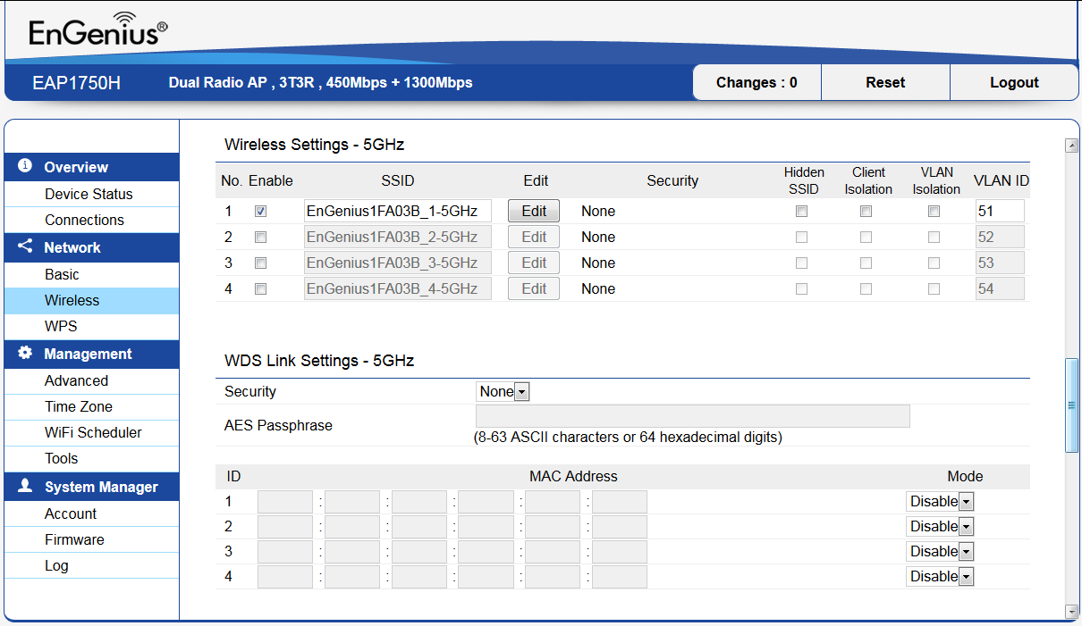Click the gear icon beside Management
The height and width of the screenshot is (626, 1082).
(x=25, y=353)
